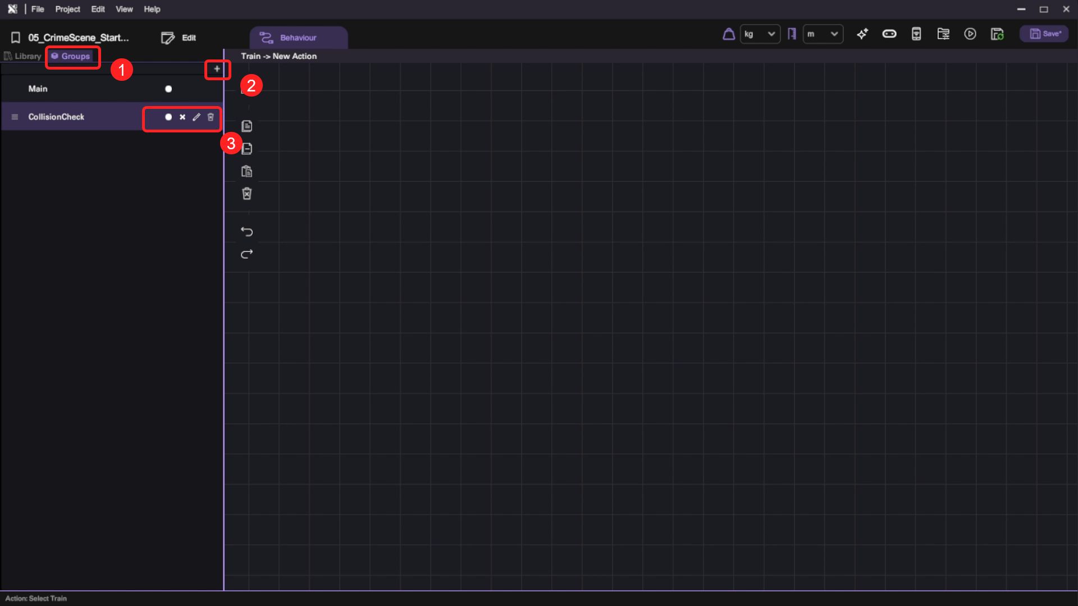Click the sparkle stars icon in top toolbar
Image resolution: width=1078 pixels, height=606 pixels.
pos(862,34)
